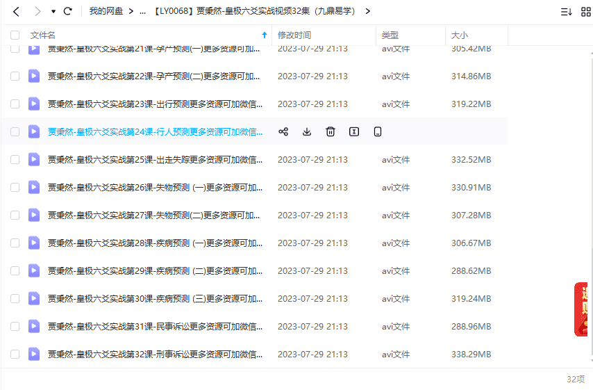Open navigation history dropdown arrow
Screen dimensions: 593x390
[53, 11]
